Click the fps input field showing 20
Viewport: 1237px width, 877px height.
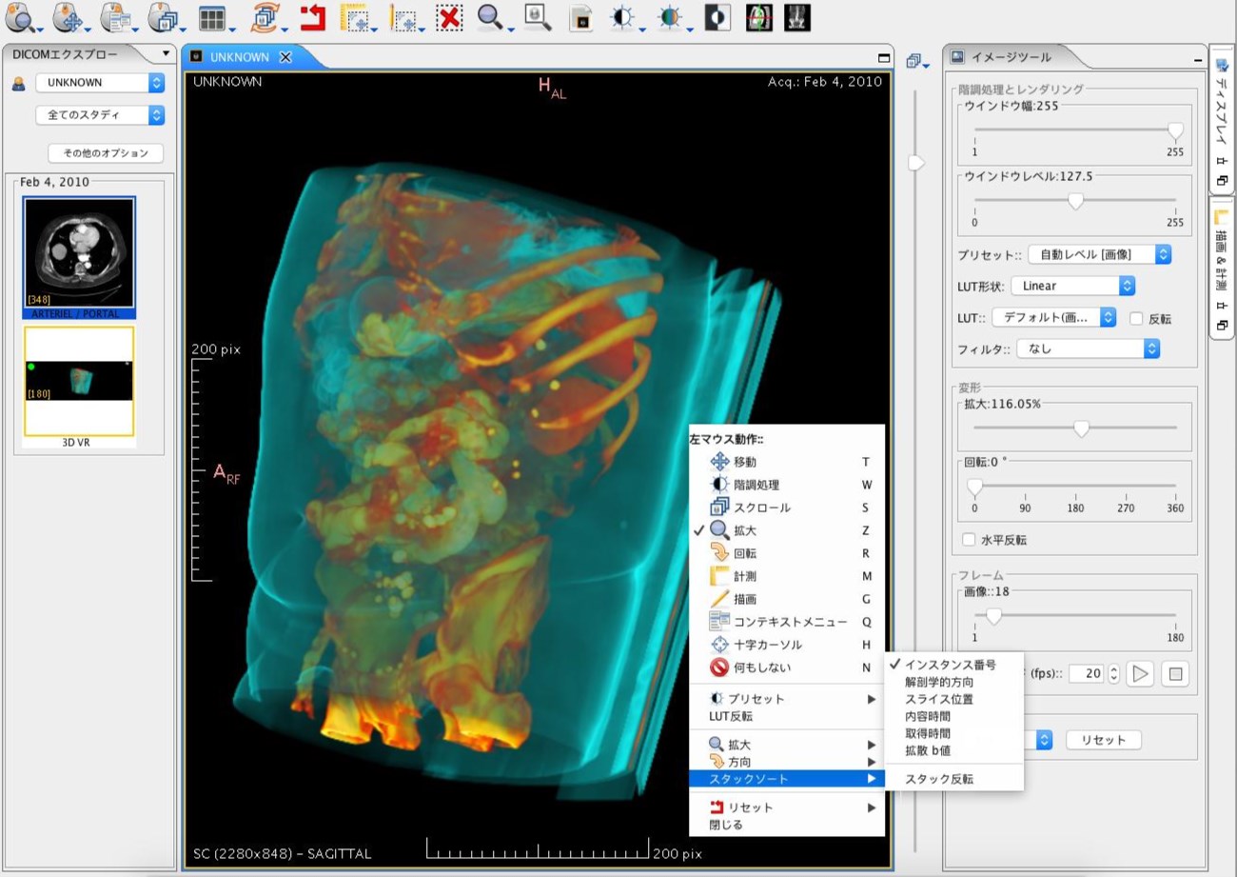coord(1087,674)
